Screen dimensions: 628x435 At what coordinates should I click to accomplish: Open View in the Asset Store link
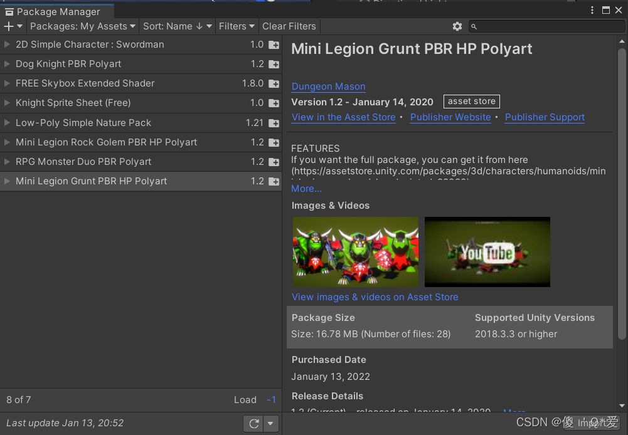343,117
